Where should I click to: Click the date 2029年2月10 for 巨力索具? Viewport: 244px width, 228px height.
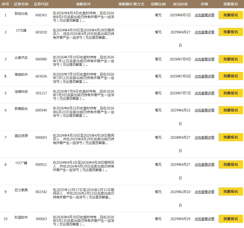pos(180,192)
